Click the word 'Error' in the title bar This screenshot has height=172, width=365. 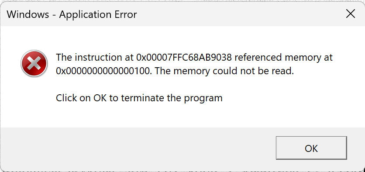pyautogui.click(x=127, y=15)
